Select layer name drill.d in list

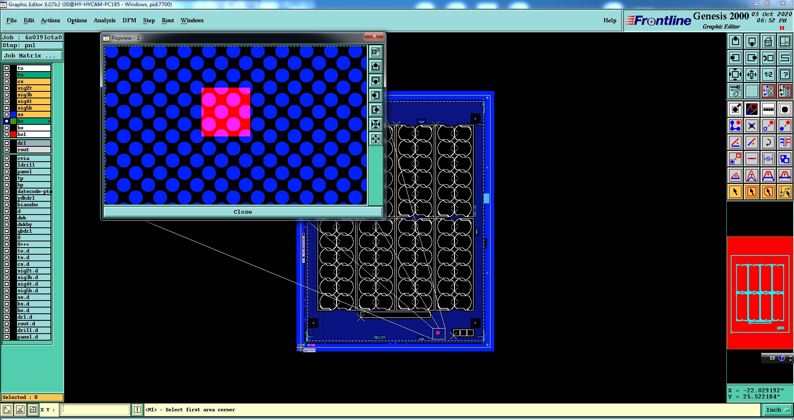(x=34, y=330)
